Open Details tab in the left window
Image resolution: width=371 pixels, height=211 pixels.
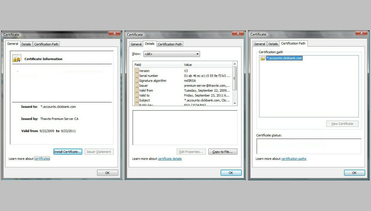point(26,44)
